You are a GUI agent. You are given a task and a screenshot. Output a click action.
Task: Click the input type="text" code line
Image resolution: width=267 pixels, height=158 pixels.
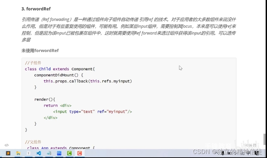pos(92,112)
